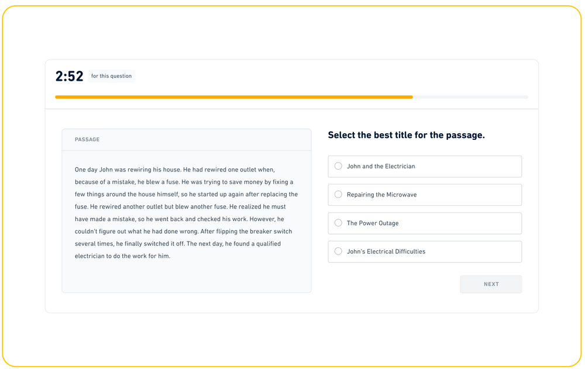Click the "The Power Outage" answer text

pos(373,223)
